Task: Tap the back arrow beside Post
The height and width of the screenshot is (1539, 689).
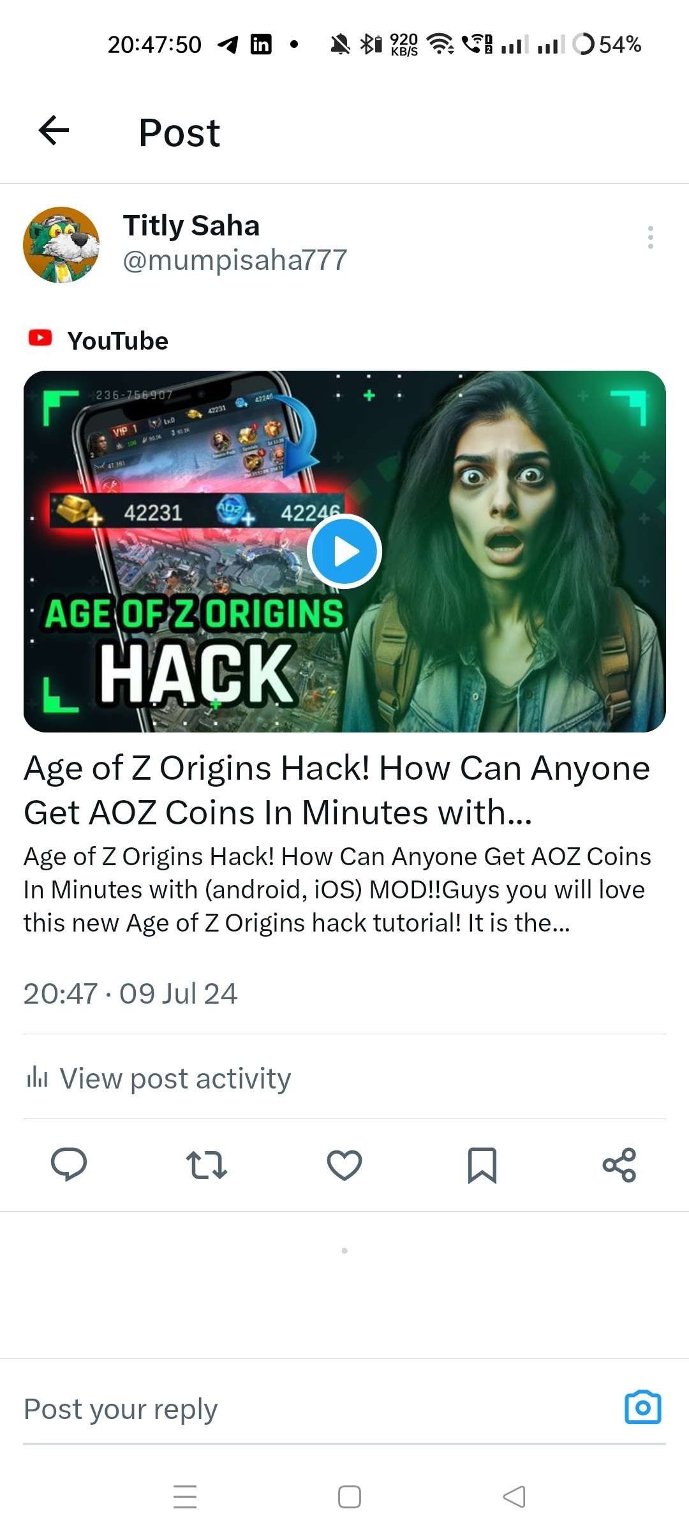Action: click(54, 131)
